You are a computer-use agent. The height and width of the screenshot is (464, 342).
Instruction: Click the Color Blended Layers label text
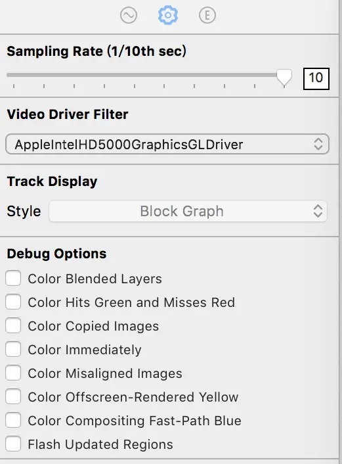pyautogui.click(x=95, y=279)
